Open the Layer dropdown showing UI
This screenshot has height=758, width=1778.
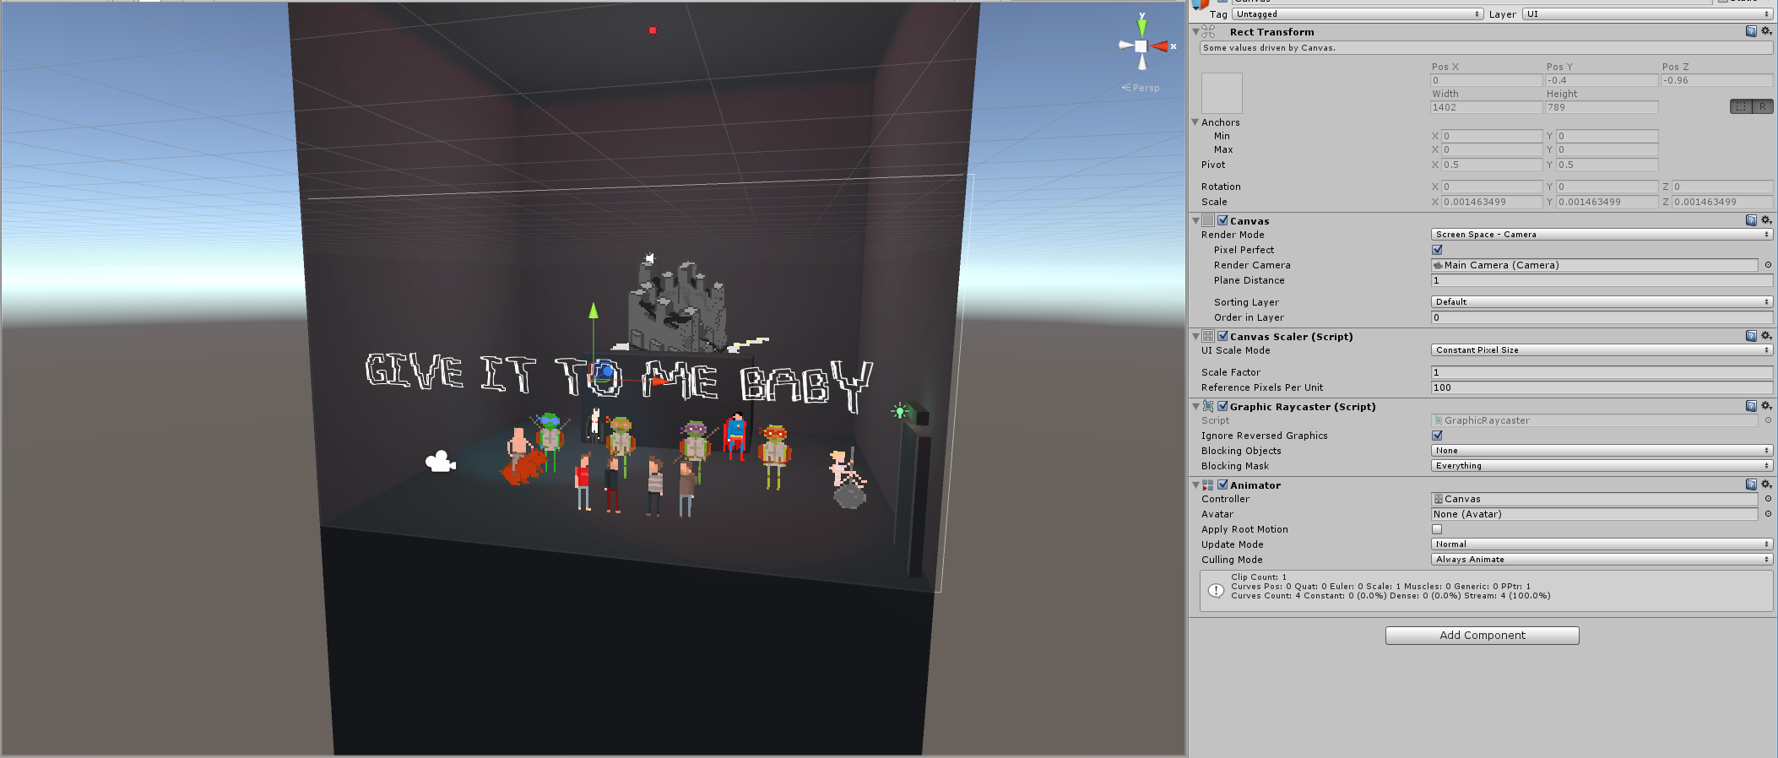[1648, 14]
